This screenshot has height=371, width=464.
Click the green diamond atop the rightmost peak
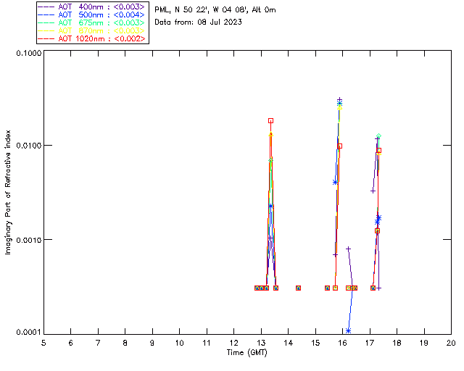click(378, 136)
